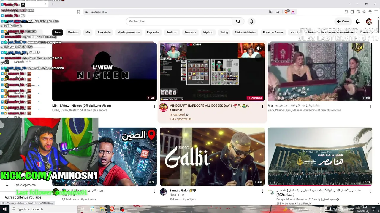Select the Rockstar Games filter chip
The width and height of the screenshot is (380, 213).
tap(273, 32)
